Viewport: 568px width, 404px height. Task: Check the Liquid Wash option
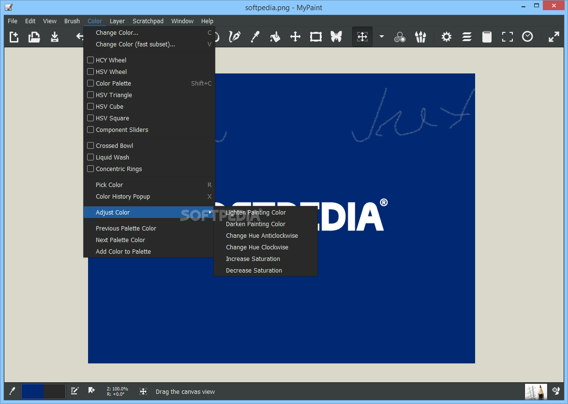(x=90, y=157)
